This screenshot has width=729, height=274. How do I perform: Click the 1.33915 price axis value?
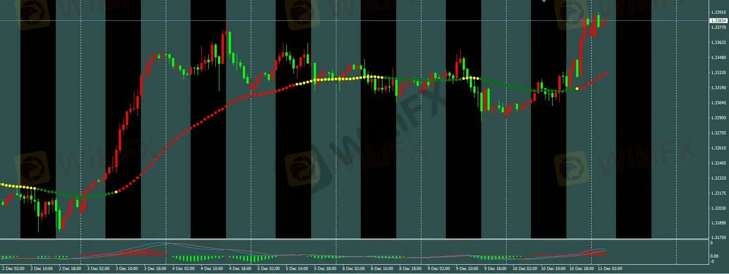pyautogui.click(x=718, y=12)
